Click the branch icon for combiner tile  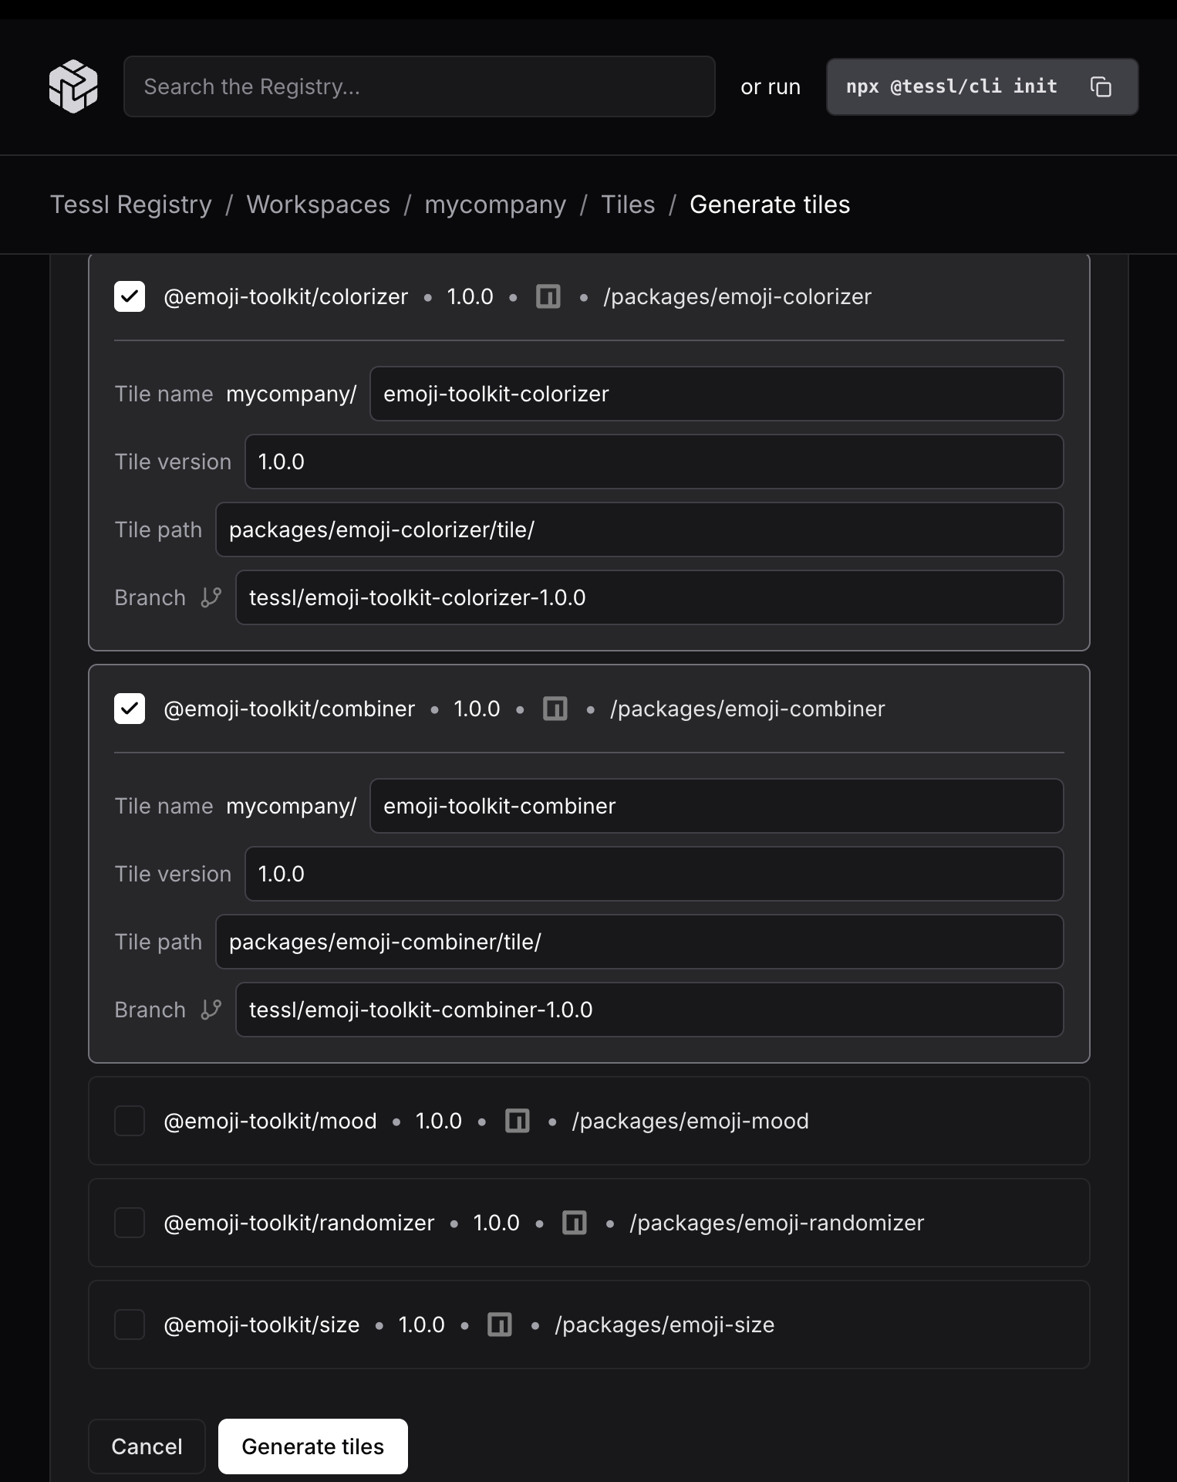[211, 1010]
